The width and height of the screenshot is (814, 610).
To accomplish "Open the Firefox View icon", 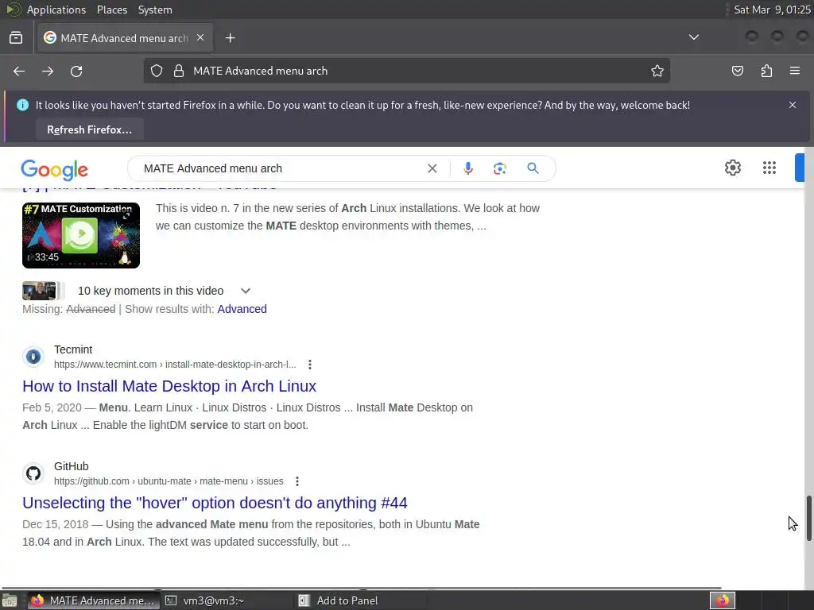I will click(x=16, y=38).
